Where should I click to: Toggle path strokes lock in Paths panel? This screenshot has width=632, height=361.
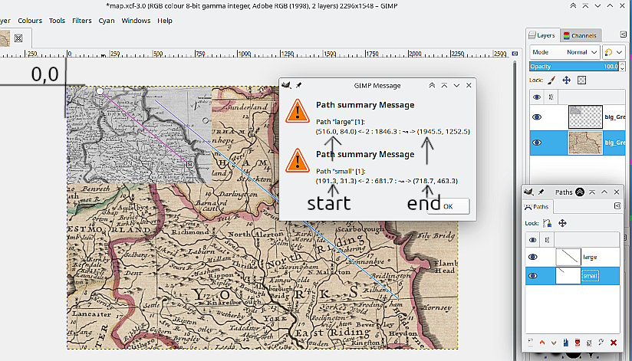tap(547, 223)
